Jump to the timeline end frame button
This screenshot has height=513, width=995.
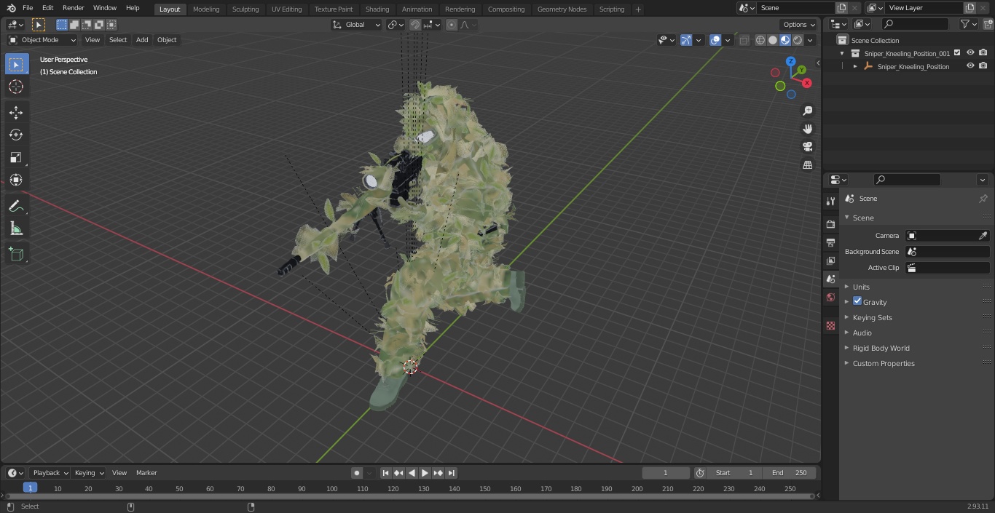tap(452, 473)
